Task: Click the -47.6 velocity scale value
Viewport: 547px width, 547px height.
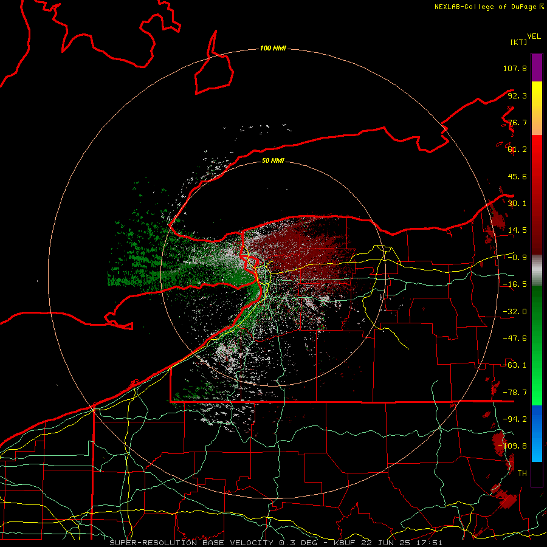Action: pyautogui.click(x=515, y=339)
